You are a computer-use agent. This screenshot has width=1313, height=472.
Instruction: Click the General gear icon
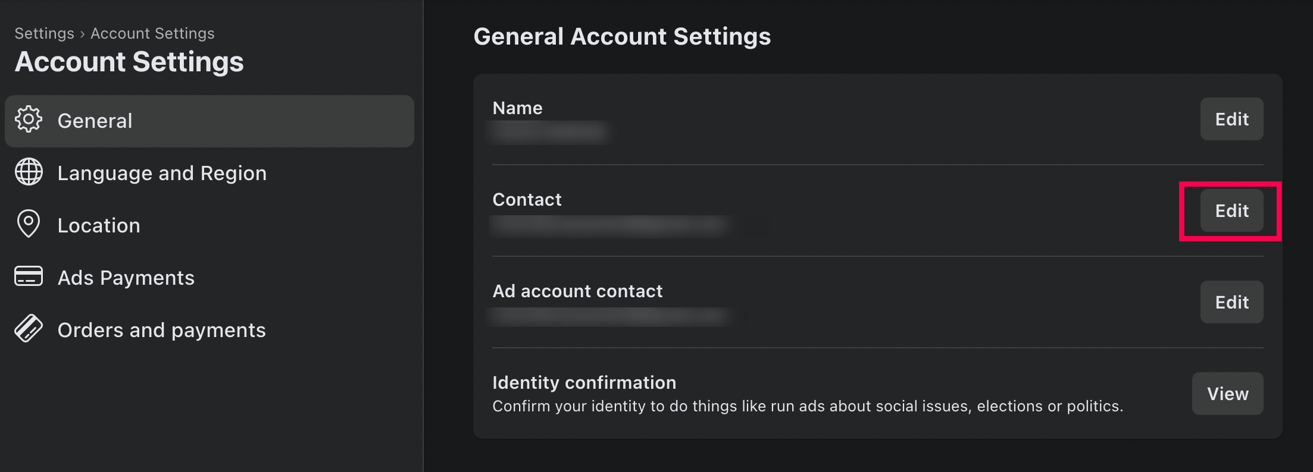tap(29, 119)
